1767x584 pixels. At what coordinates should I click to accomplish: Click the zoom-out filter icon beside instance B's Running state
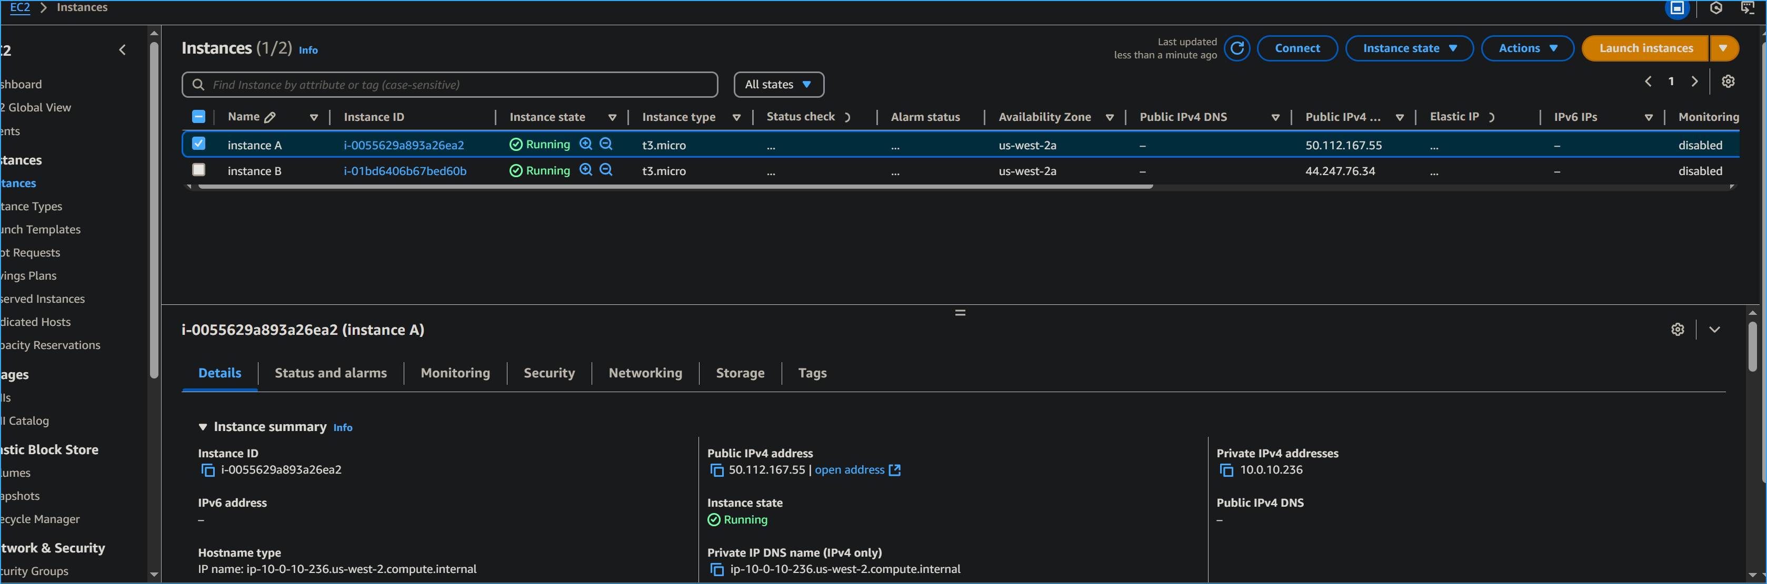[x=606, y=170]
